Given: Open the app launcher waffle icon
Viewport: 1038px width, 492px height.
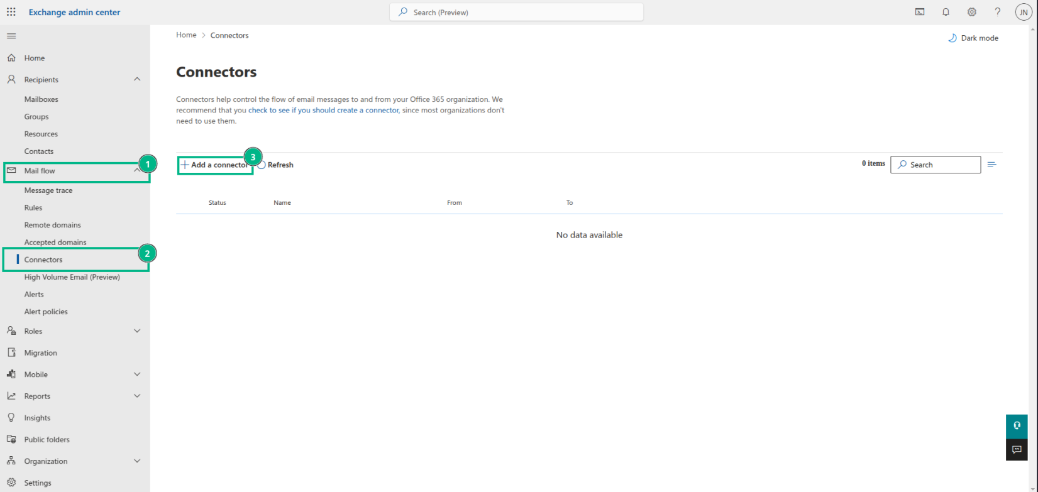Looking at the screenshot, I should tap(11, 12).
